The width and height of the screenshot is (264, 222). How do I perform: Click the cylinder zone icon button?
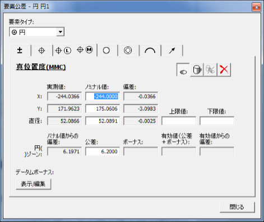[x=197, y=70]
